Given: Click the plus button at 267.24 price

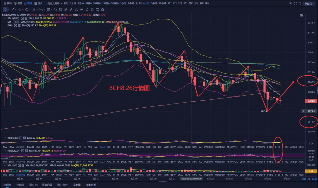Looking at the screenshot, I should [x=303, y=111].
